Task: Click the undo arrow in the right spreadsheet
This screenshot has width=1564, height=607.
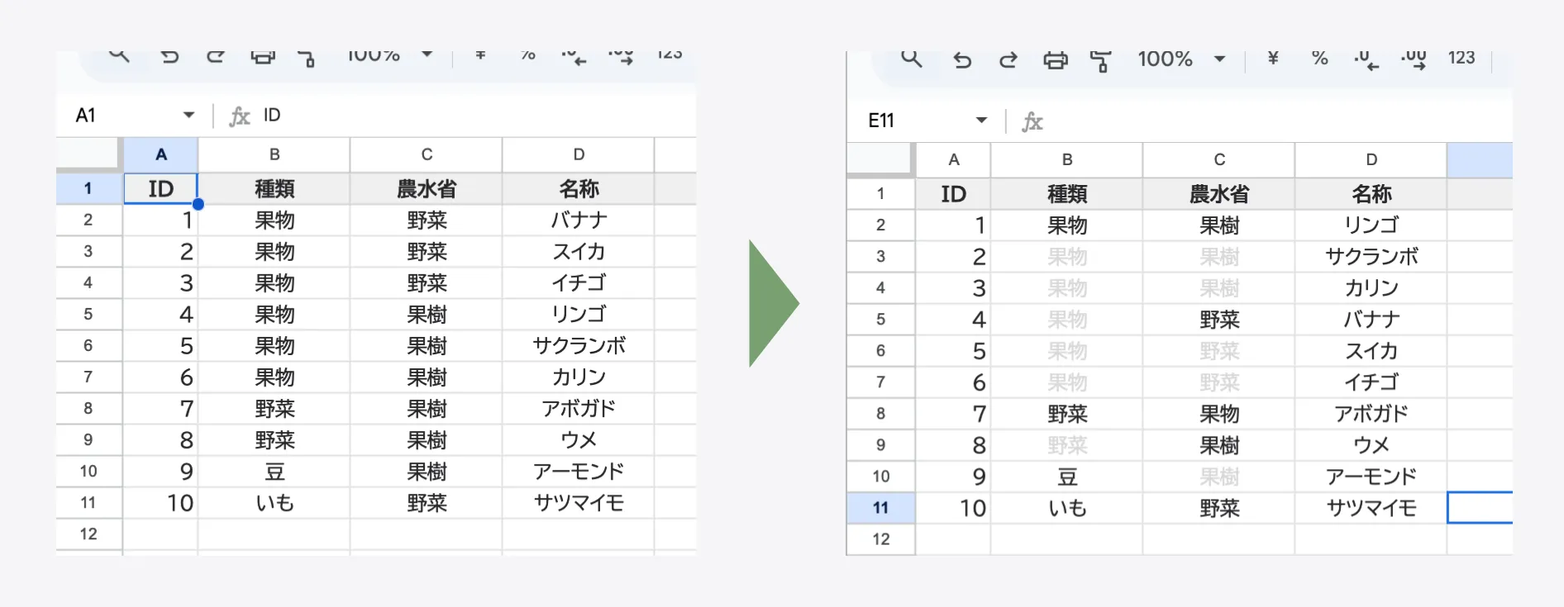Action: 962,59
